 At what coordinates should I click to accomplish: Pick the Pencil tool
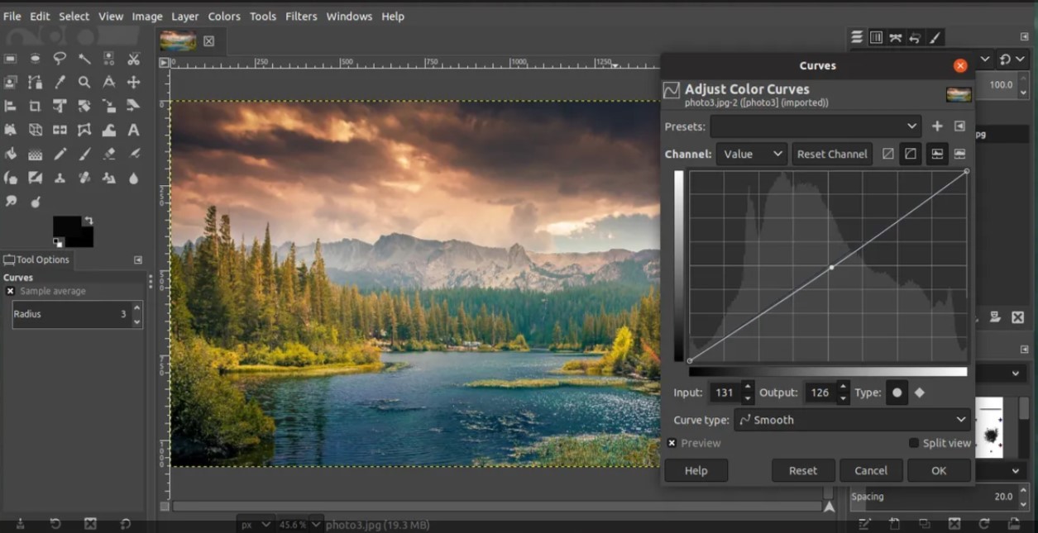(x=60, y=155)
